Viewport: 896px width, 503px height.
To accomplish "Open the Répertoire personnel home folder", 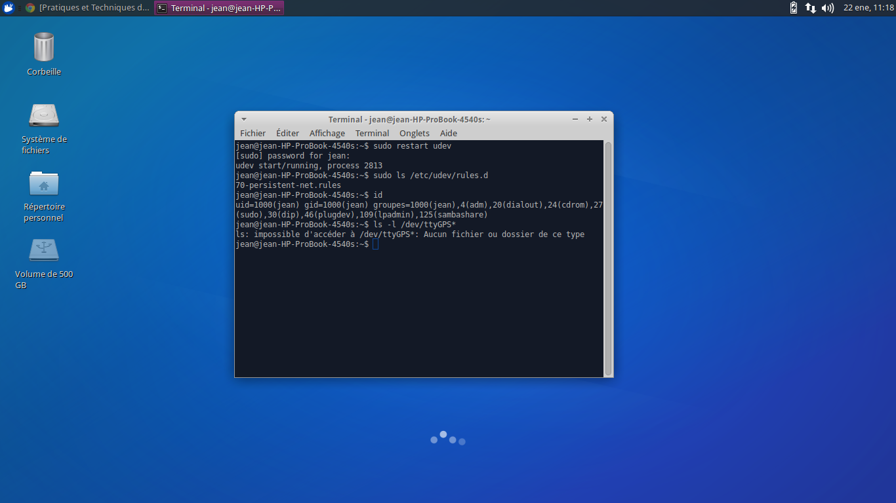I will click(x=44, y=184).
